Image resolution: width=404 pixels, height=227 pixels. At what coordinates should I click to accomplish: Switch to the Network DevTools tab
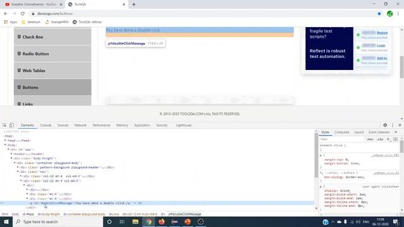(80, 125)
